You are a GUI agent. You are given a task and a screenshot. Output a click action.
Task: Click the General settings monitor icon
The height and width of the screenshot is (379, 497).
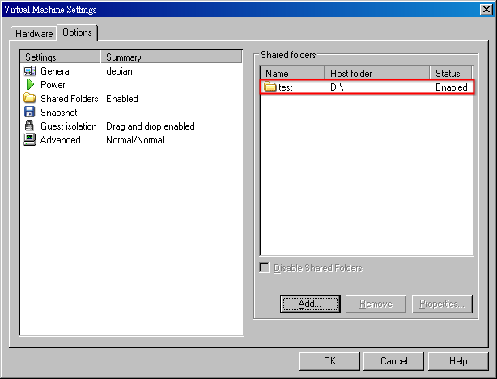[x=30, y=71]
